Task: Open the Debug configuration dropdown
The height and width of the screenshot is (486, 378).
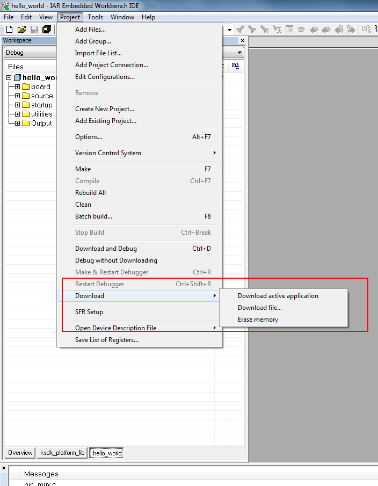Action: pyautogui.click(x=239, y=53)
